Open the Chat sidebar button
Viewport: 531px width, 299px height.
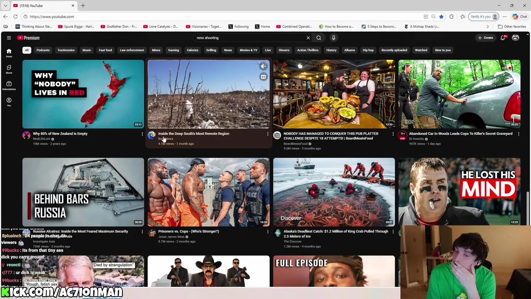(519, 17)
